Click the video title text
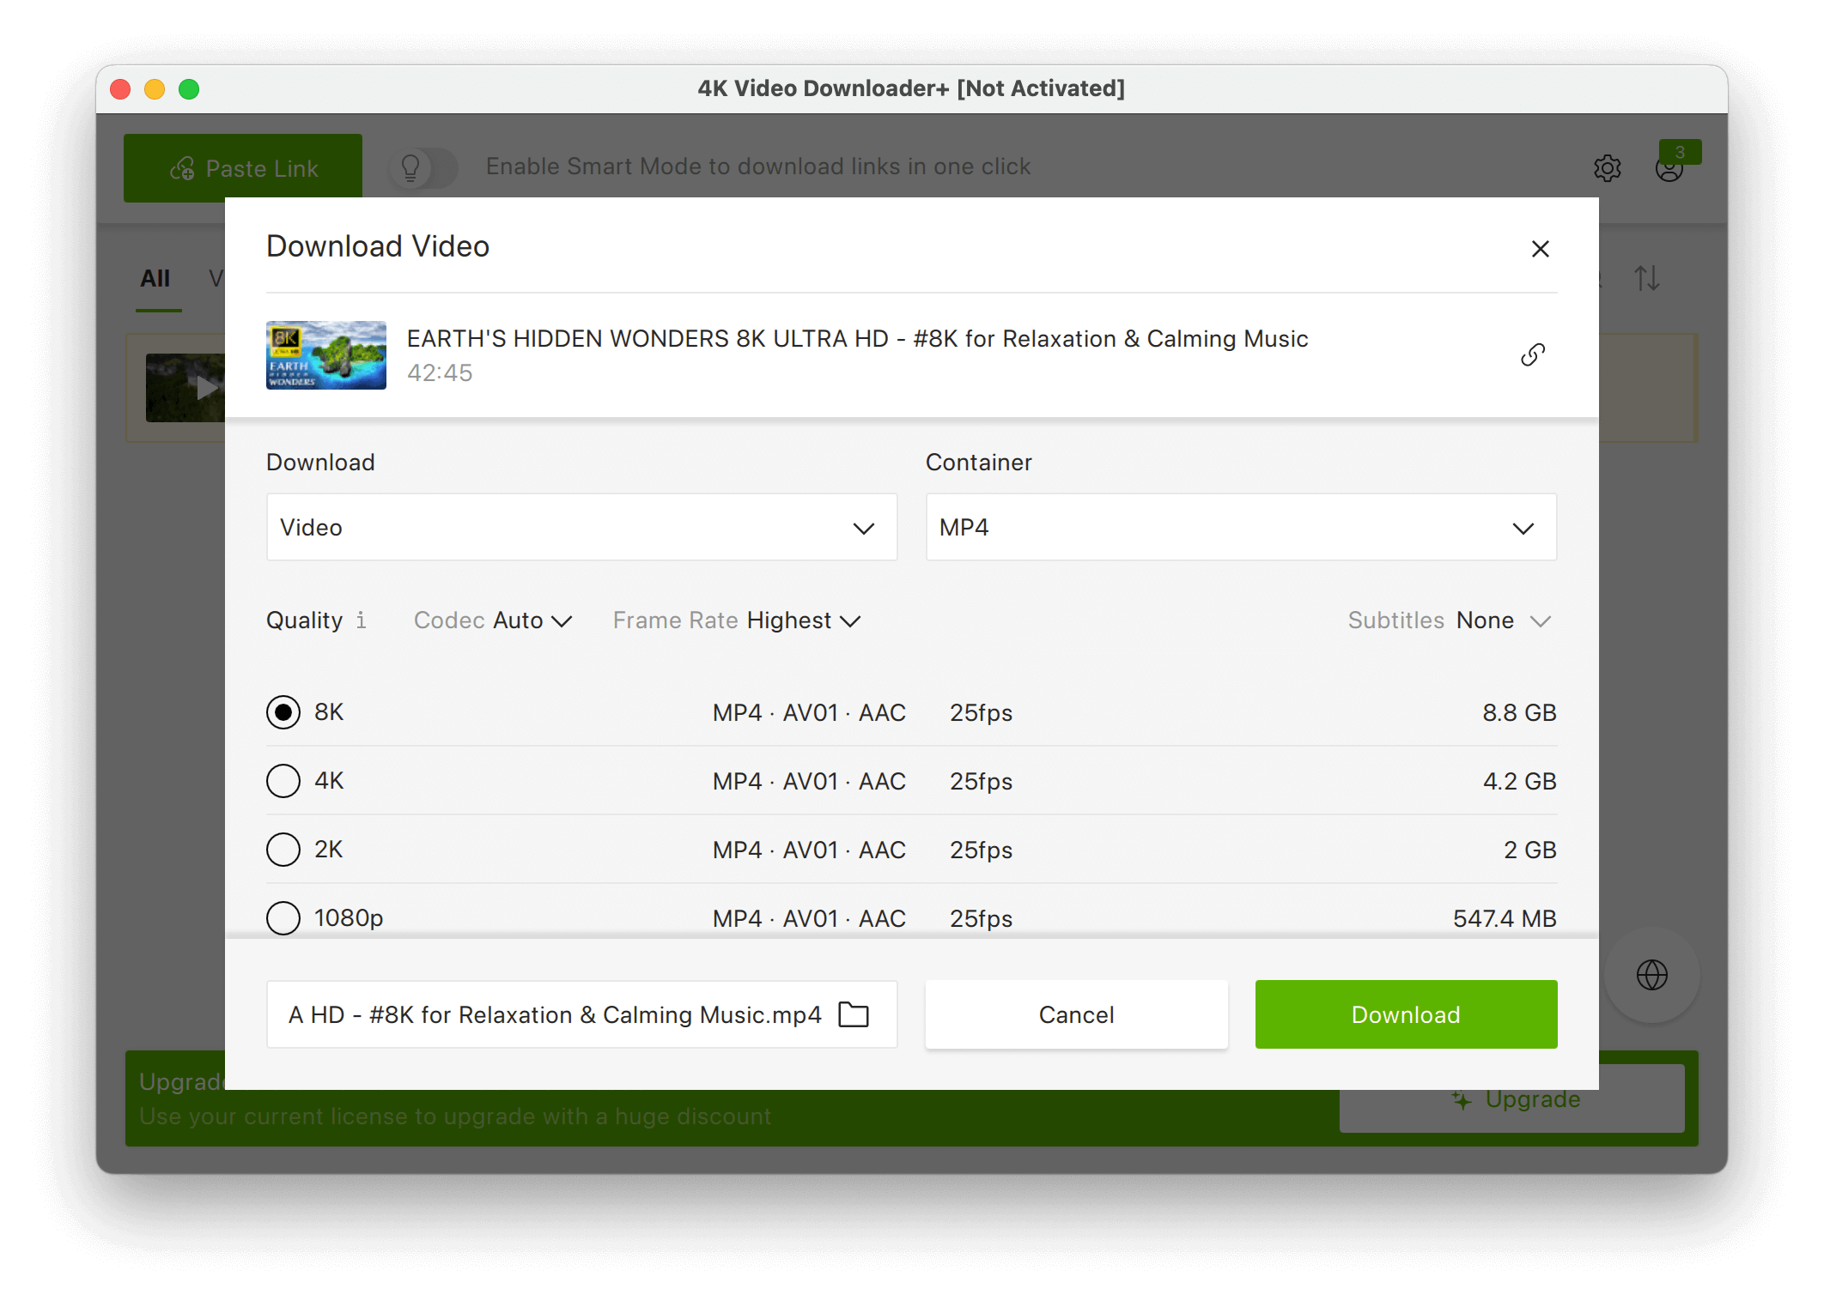1824x1301 pixels. click(857, 339)
